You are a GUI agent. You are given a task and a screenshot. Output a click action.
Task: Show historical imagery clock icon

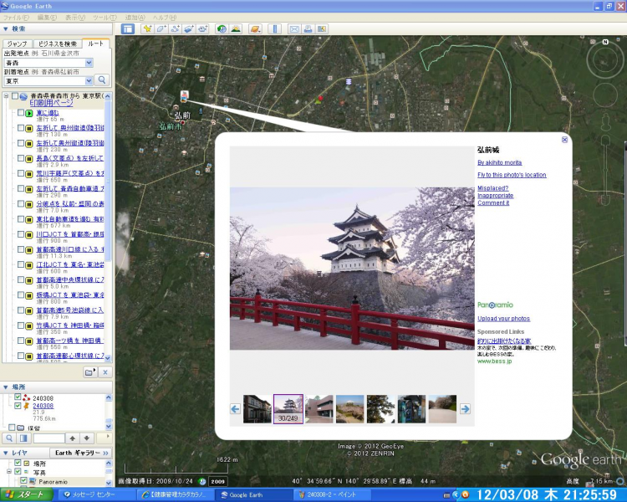222,28
